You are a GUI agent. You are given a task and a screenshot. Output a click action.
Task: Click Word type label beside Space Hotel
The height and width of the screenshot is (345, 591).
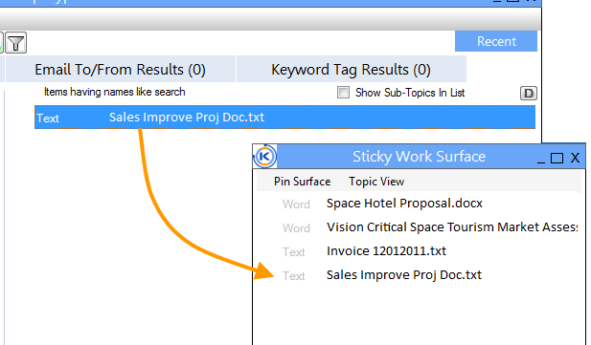pyautogui.click(x=296, y=205)
